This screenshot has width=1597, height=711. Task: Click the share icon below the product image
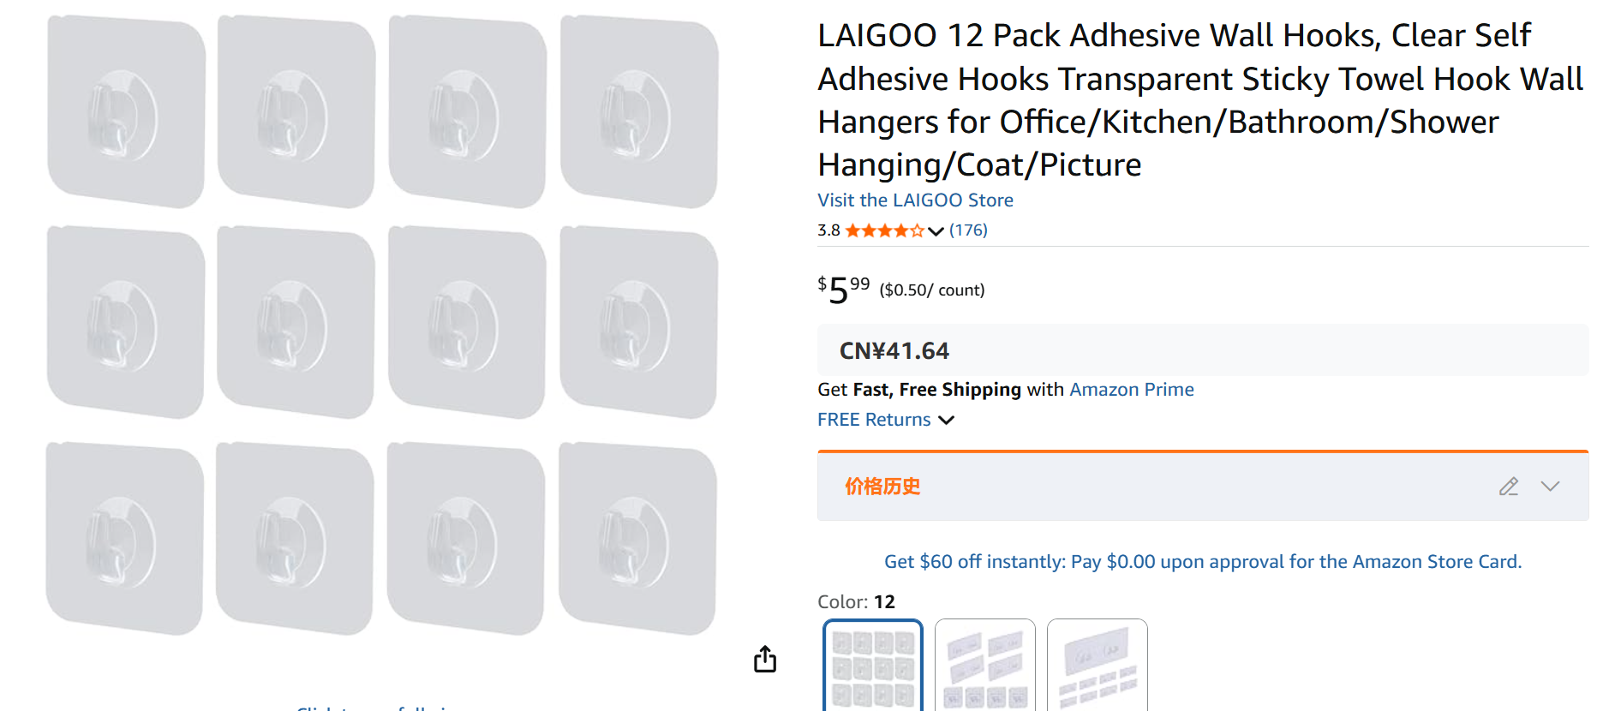(x=765, y=659)
